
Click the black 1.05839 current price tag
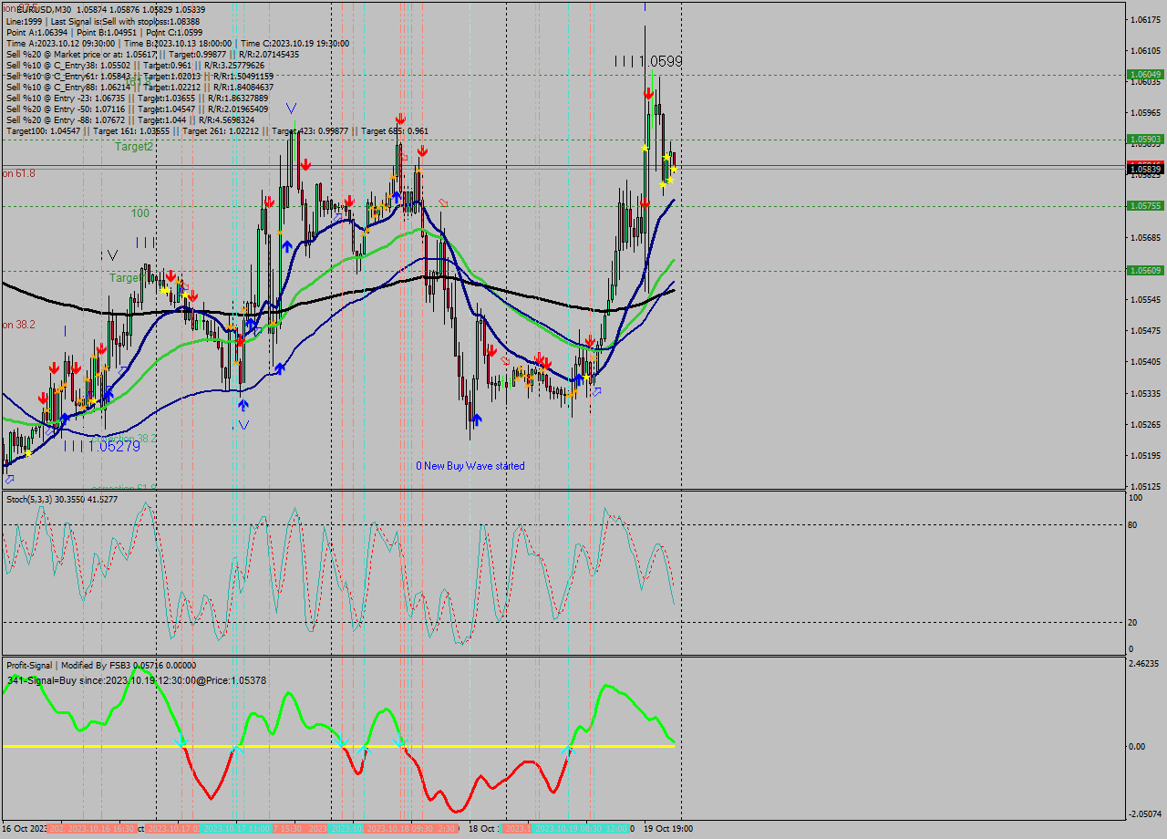coord(1145,169)
